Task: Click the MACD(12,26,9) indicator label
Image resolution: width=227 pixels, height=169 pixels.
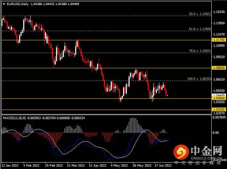Action: point(14,118)
